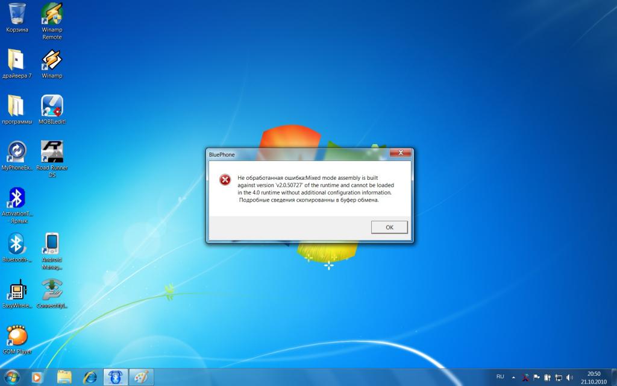This screenshot has height=386, width=617.
Task: Select the Winamp Remote desktop shortcut
Action: (52, 14)
